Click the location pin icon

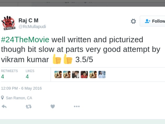[2, 98]
